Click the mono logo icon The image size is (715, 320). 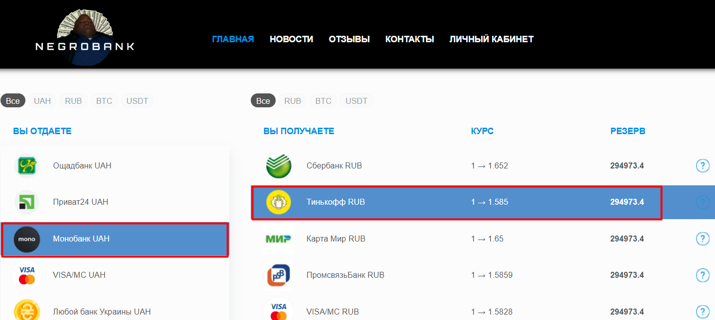click(27, 239)
